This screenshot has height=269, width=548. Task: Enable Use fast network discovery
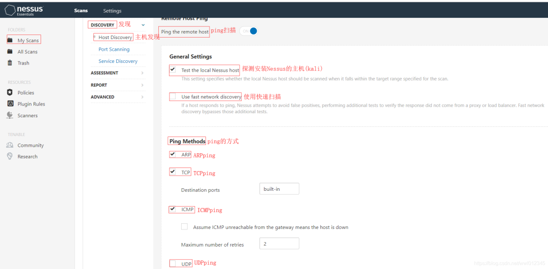173,96
